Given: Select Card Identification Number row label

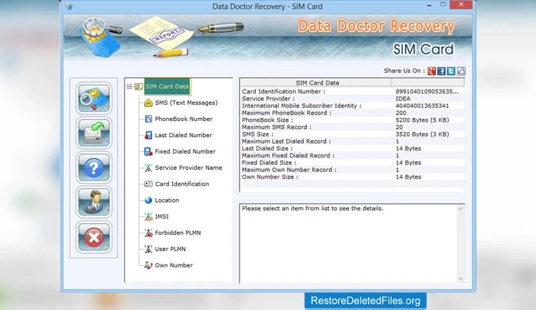Looking at the screenshot, I should pos(283,92).
